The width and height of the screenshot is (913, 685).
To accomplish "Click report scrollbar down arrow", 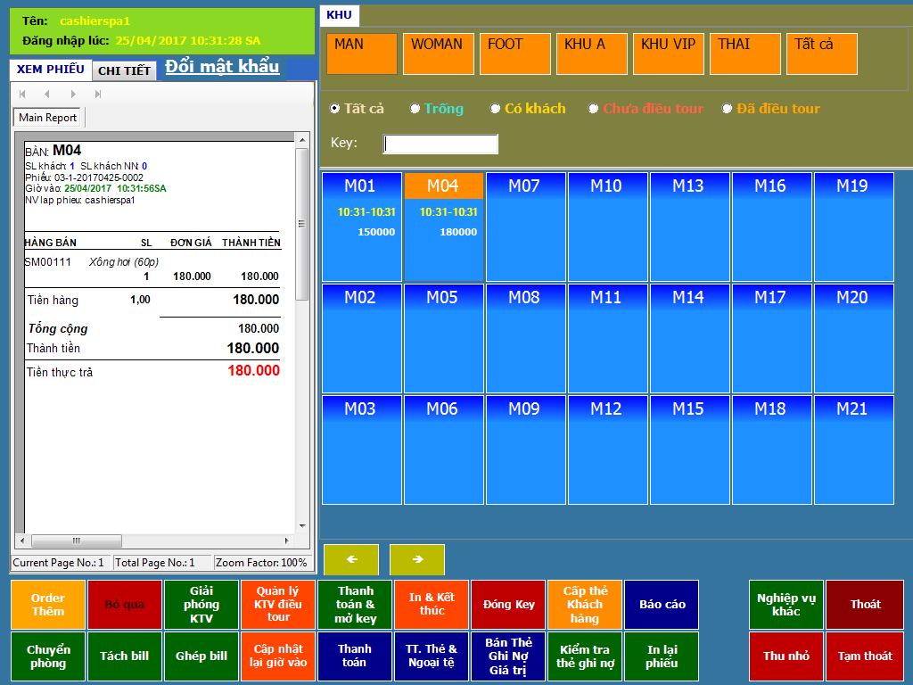I will pyautogui.click(x=301, y=526).
